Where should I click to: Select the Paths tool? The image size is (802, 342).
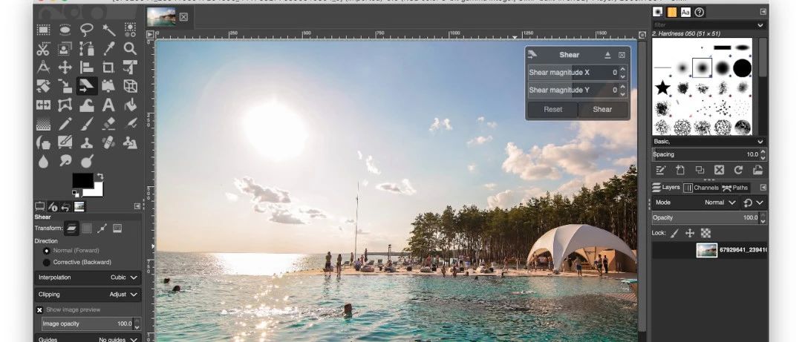(87, 48)
